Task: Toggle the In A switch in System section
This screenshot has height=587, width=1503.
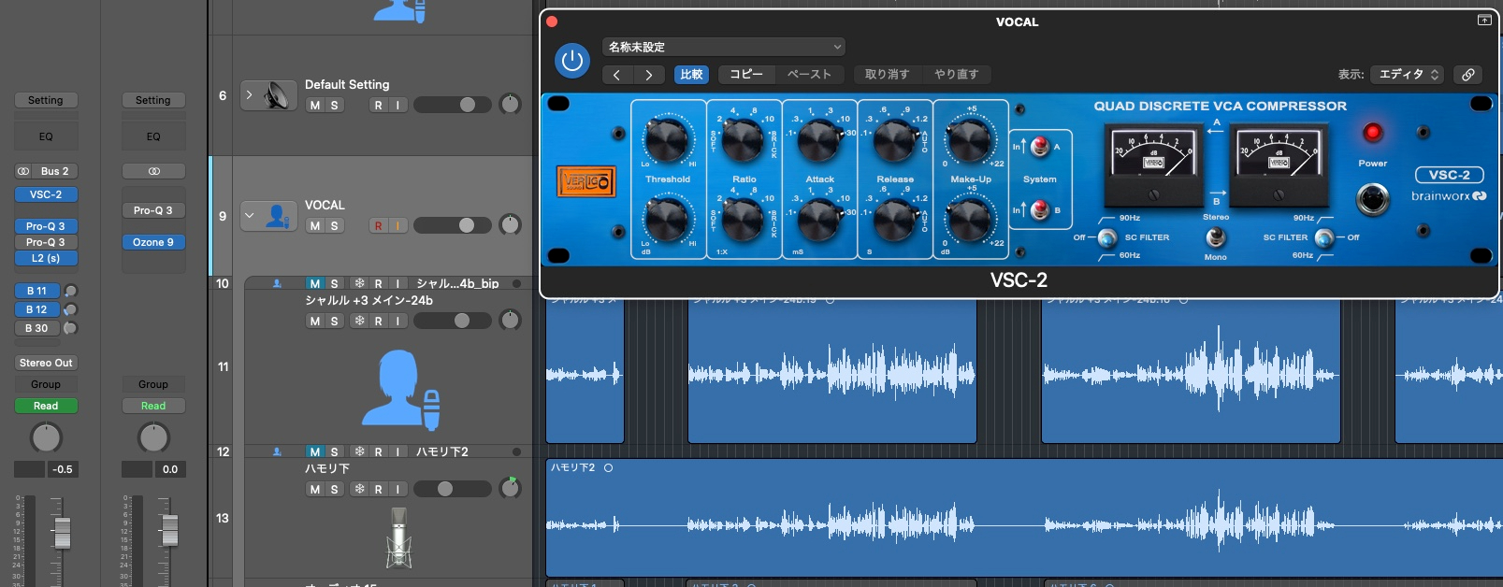Action: pyautogui.click(x=1039, y=147)
